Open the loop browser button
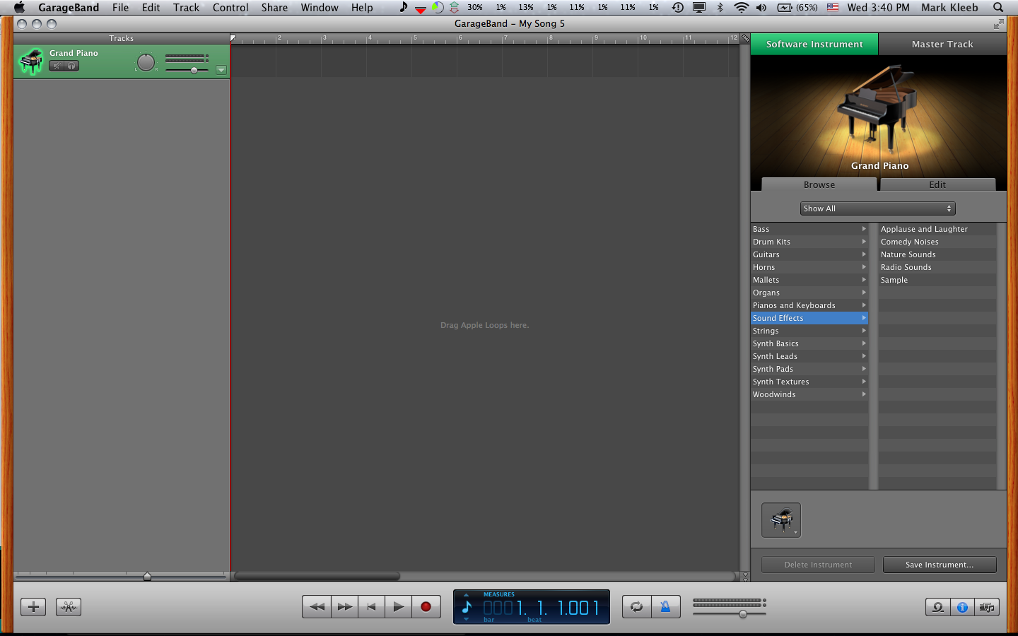1018x636 pixels. [x=938, y=607]
